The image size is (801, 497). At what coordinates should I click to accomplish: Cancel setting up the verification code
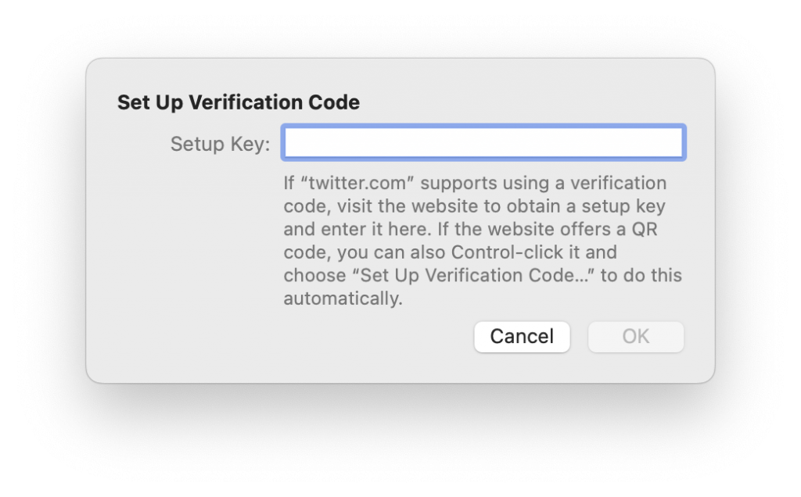tap(522, 337)
